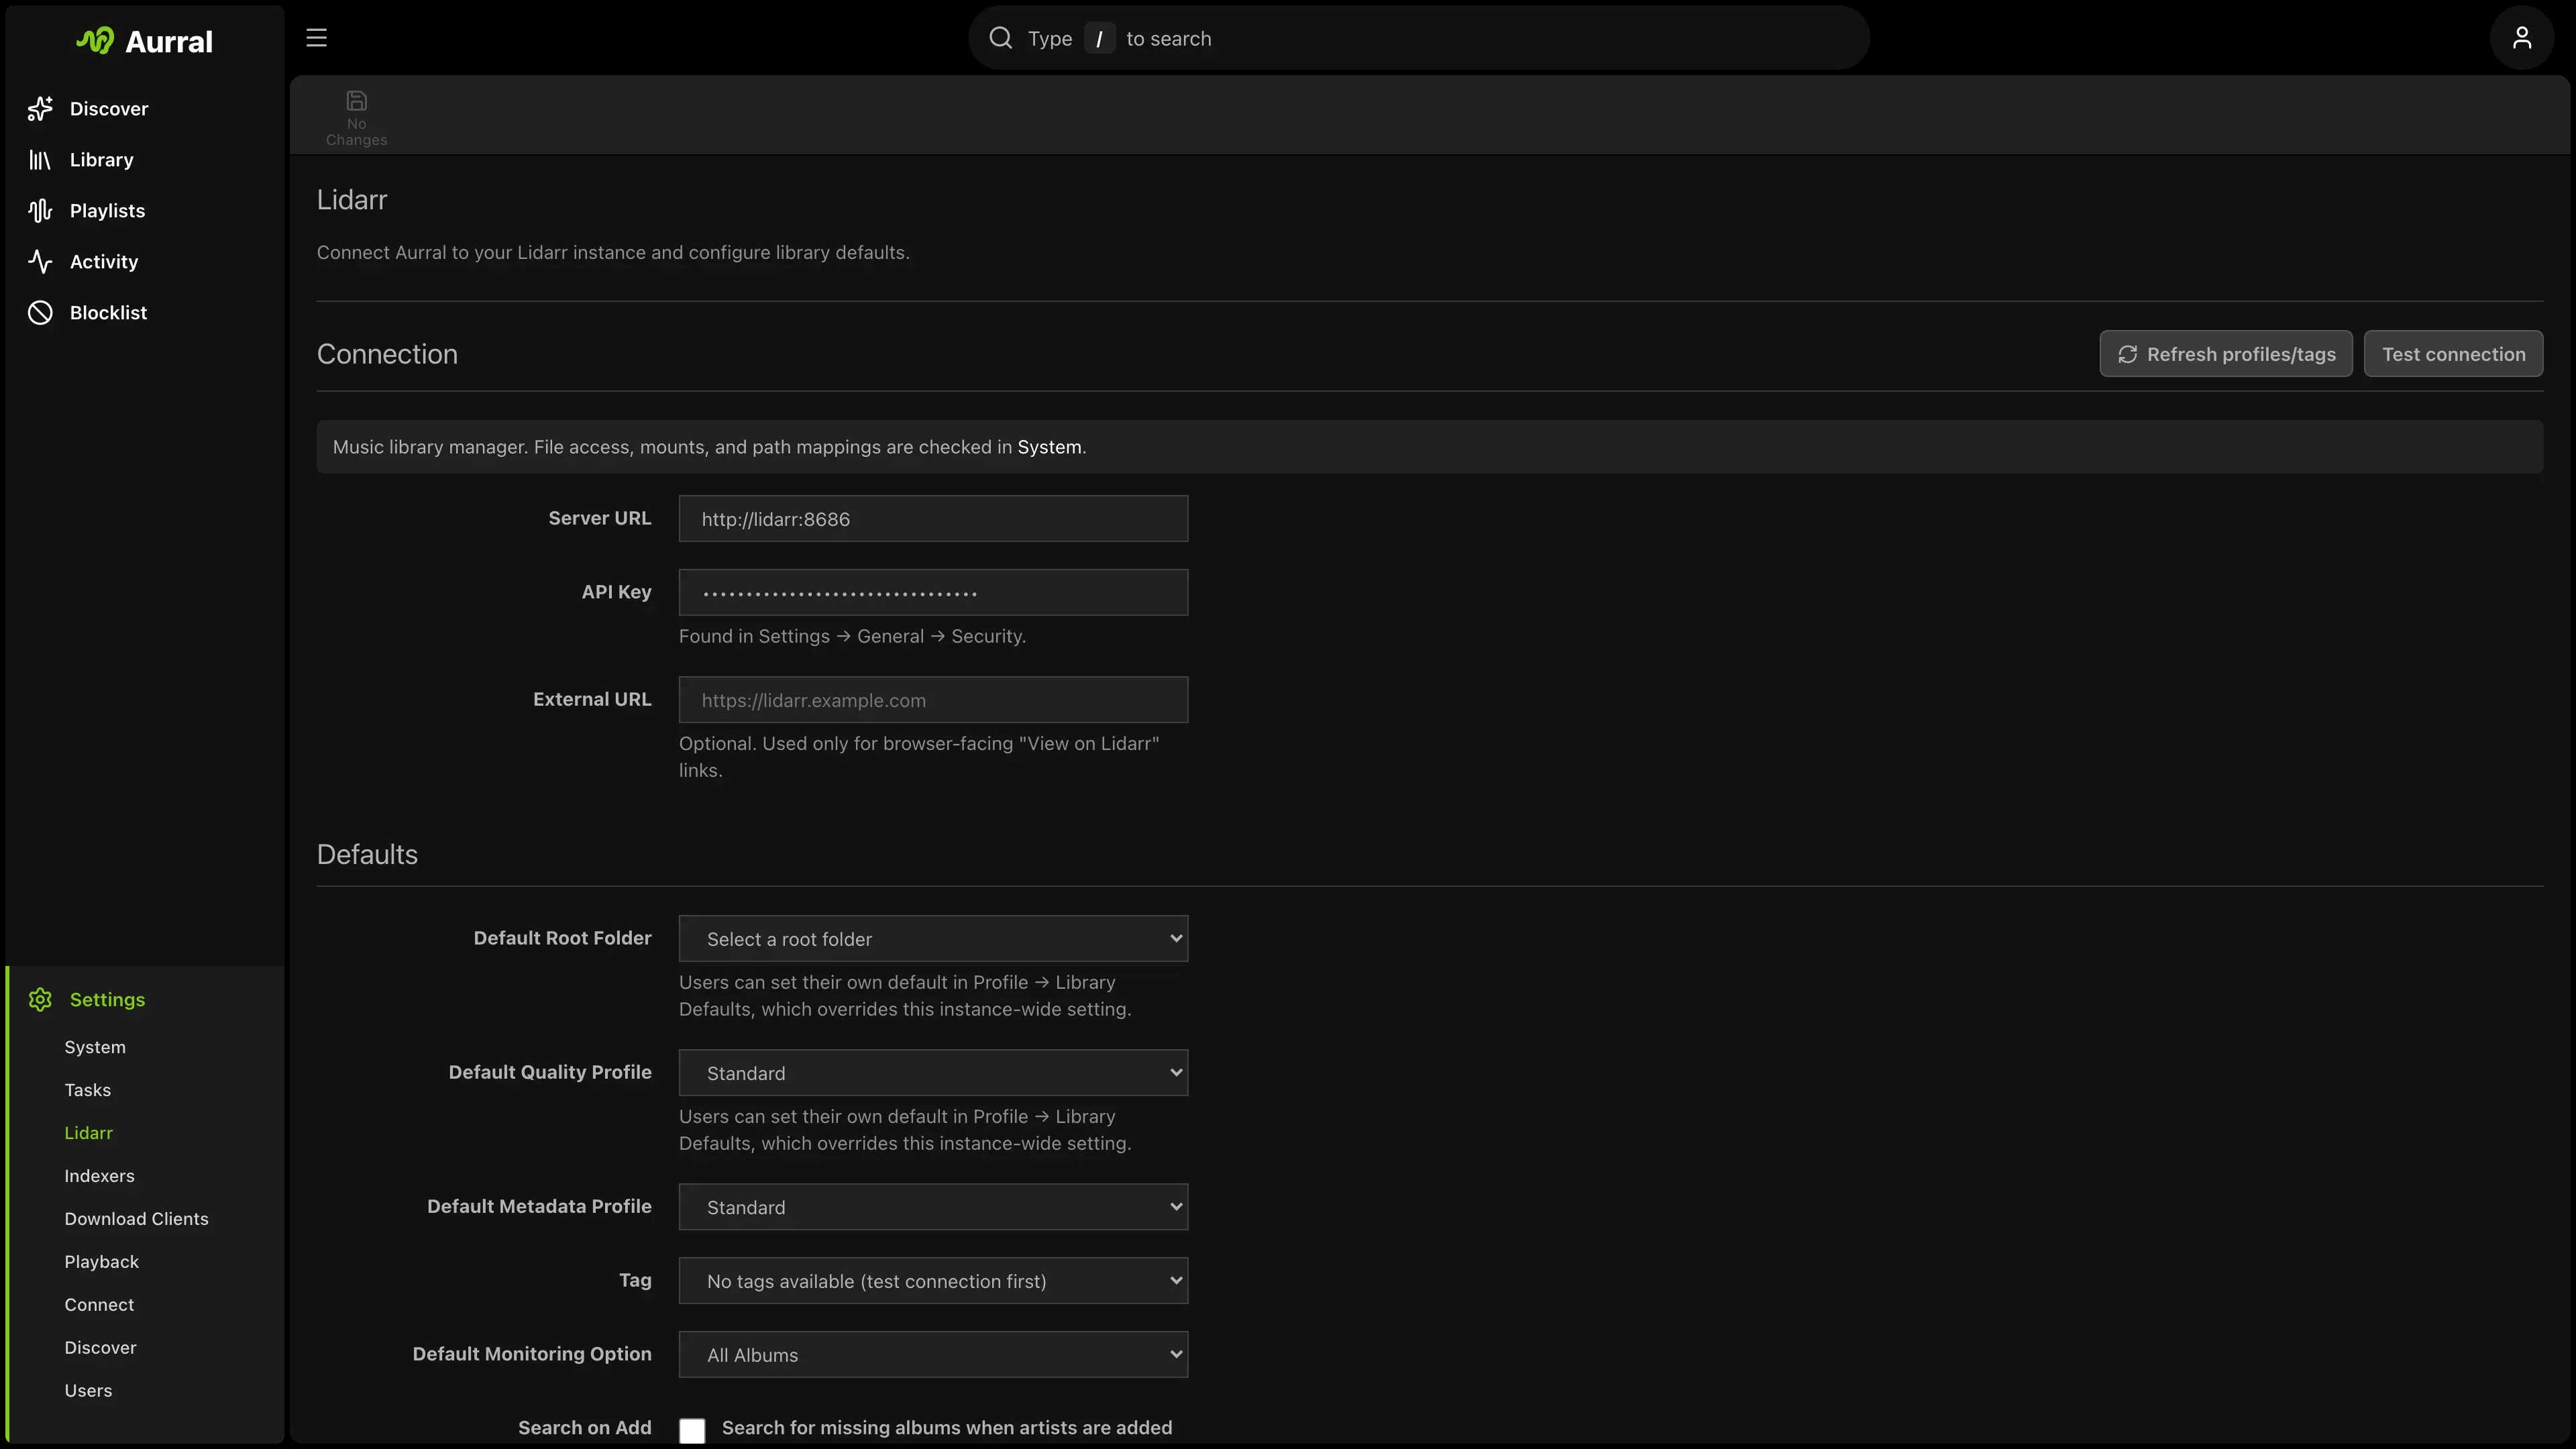Click refresh icon in Refresh profiles/tags
The image size is (2576, 1449).
2127,354
